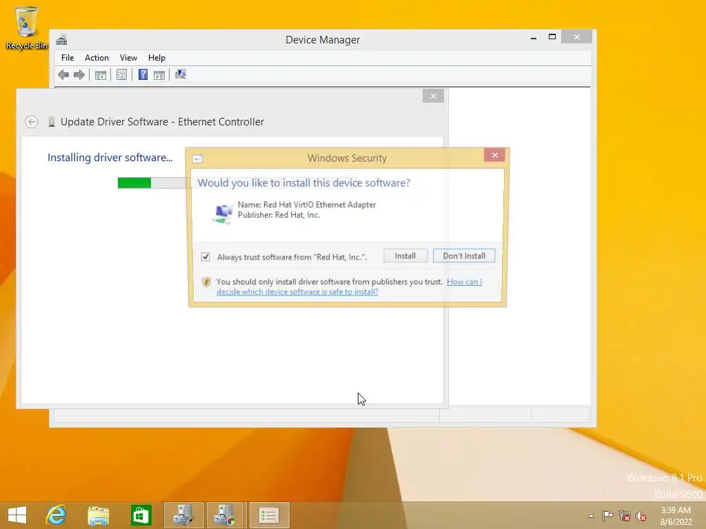This screenshot has width=706, height=529.
Task: Click the device icon beside Update Driver Software
Action: click(x=51, y=122)
